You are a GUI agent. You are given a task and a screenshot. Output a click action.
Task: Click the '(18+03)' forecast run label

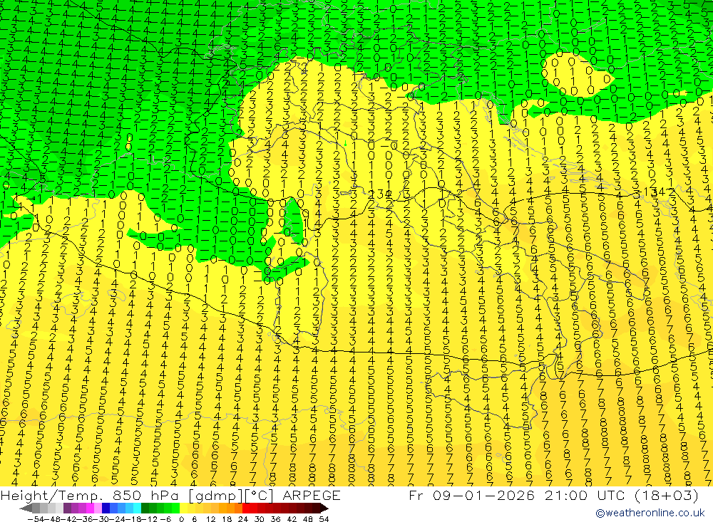pyautogui.click(x=666, y=495)
